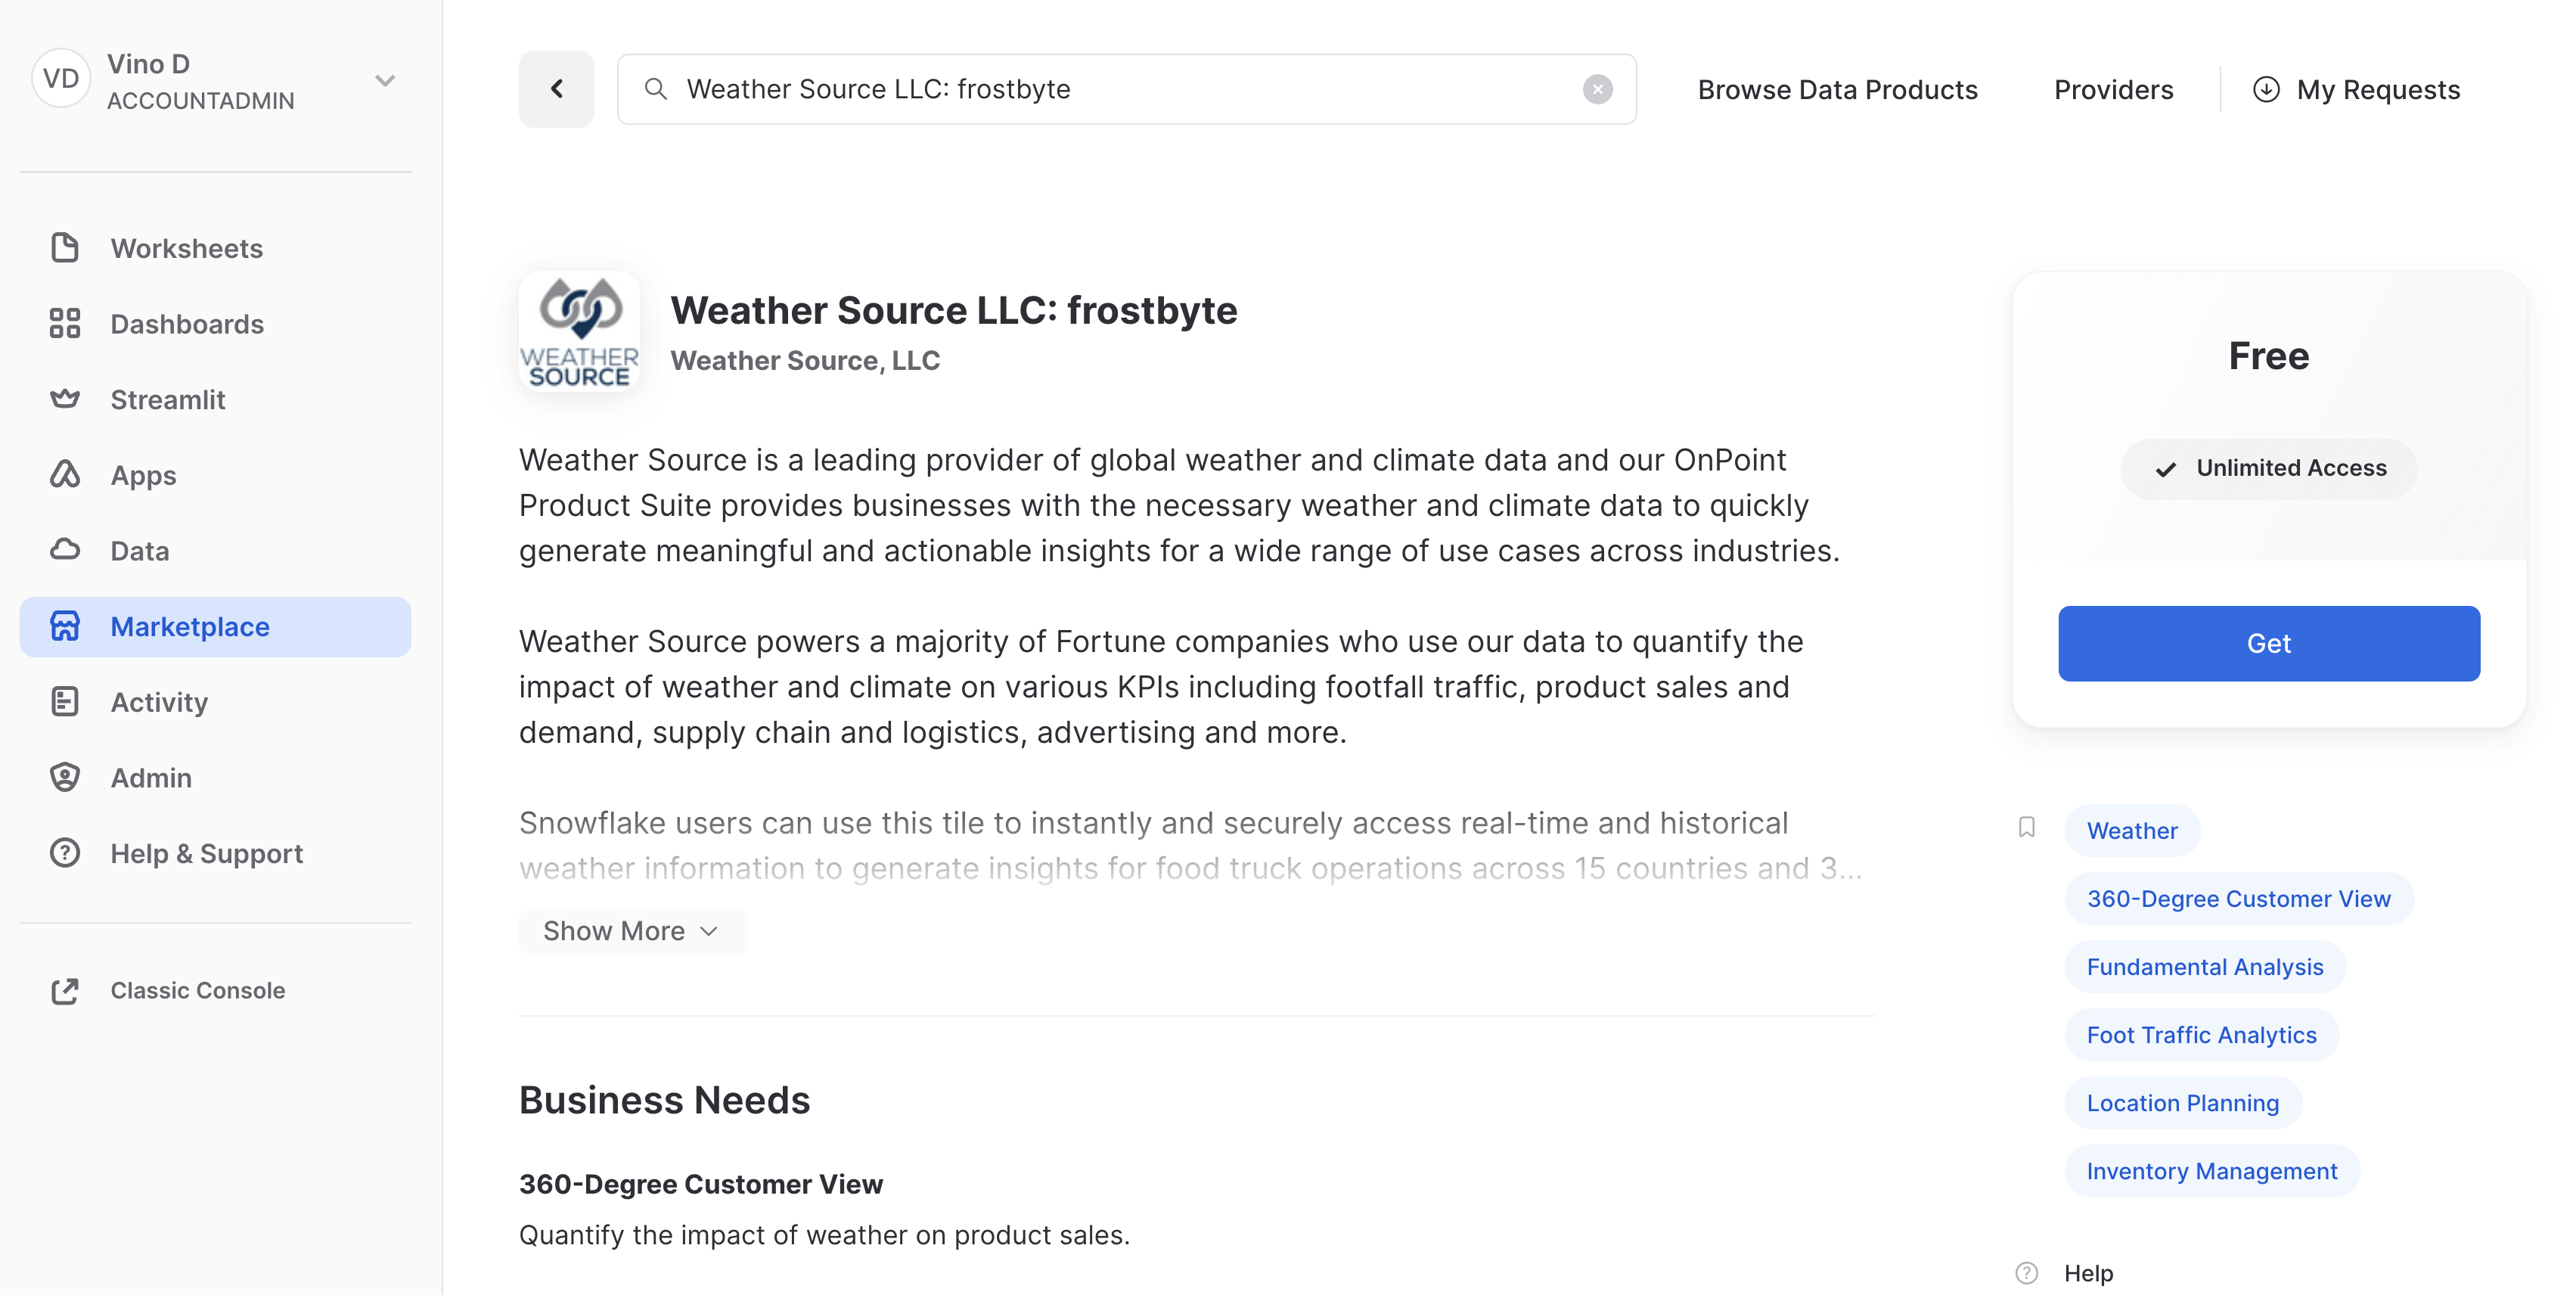
Task: Click the Help & Support icon
Action: (x=64, y=853)
